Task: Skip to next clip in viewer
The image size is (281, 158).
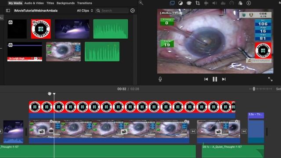Action: point(224,79)
